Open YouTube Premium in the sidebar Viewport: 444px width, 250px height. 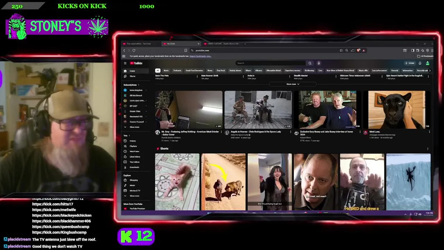(135, 209)
